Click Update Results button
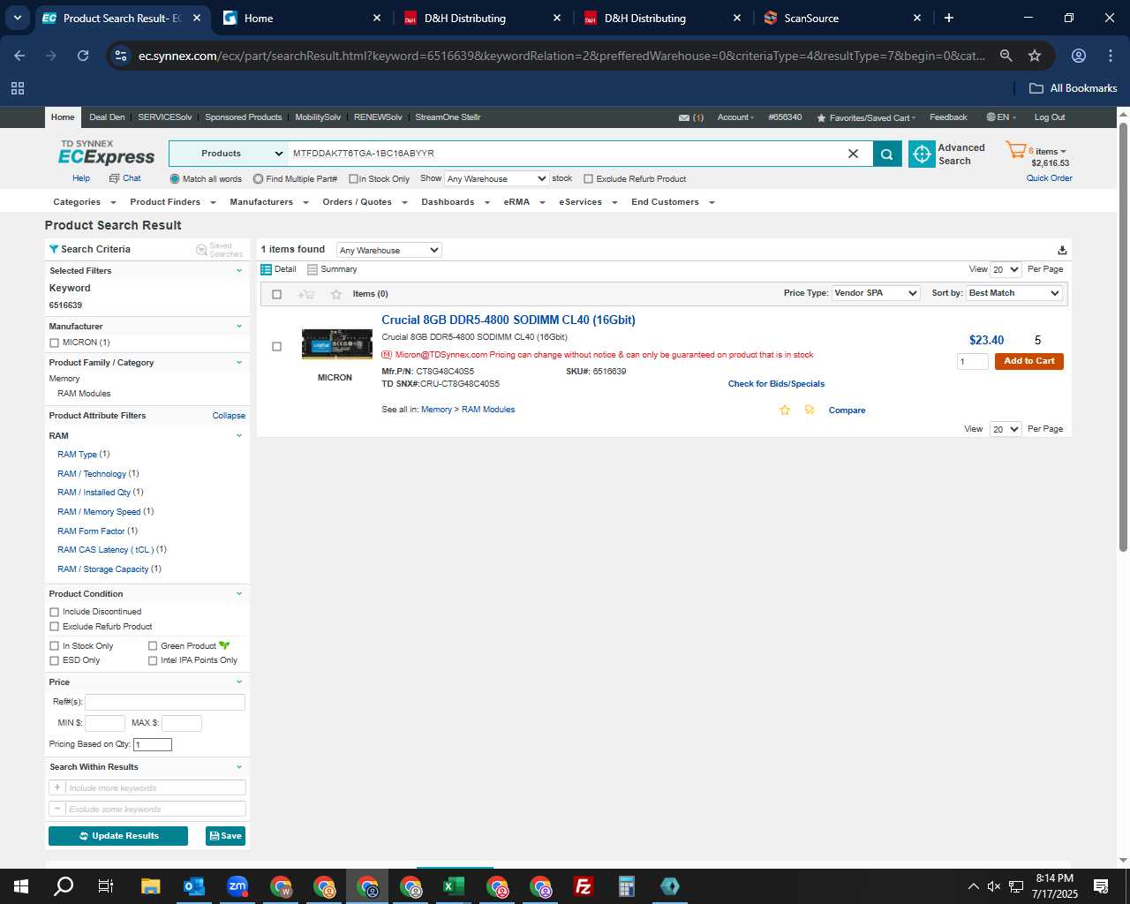Image resolution: width=1130 pixels, height=904 pixels. point(118,836)
